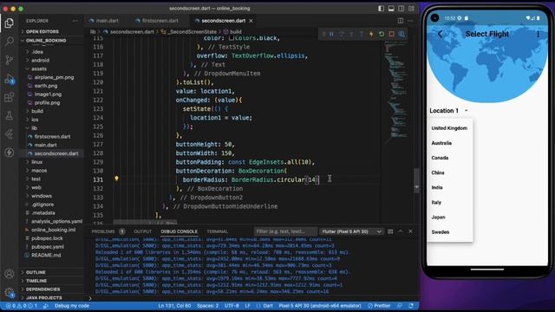The height and width of the screenshot is (312, 555).
Task: Open the Testing flask view
Action: [x=10, y=115]
